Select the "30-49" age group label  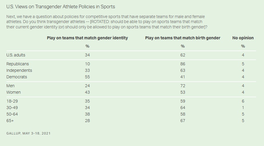coord(12,108)
